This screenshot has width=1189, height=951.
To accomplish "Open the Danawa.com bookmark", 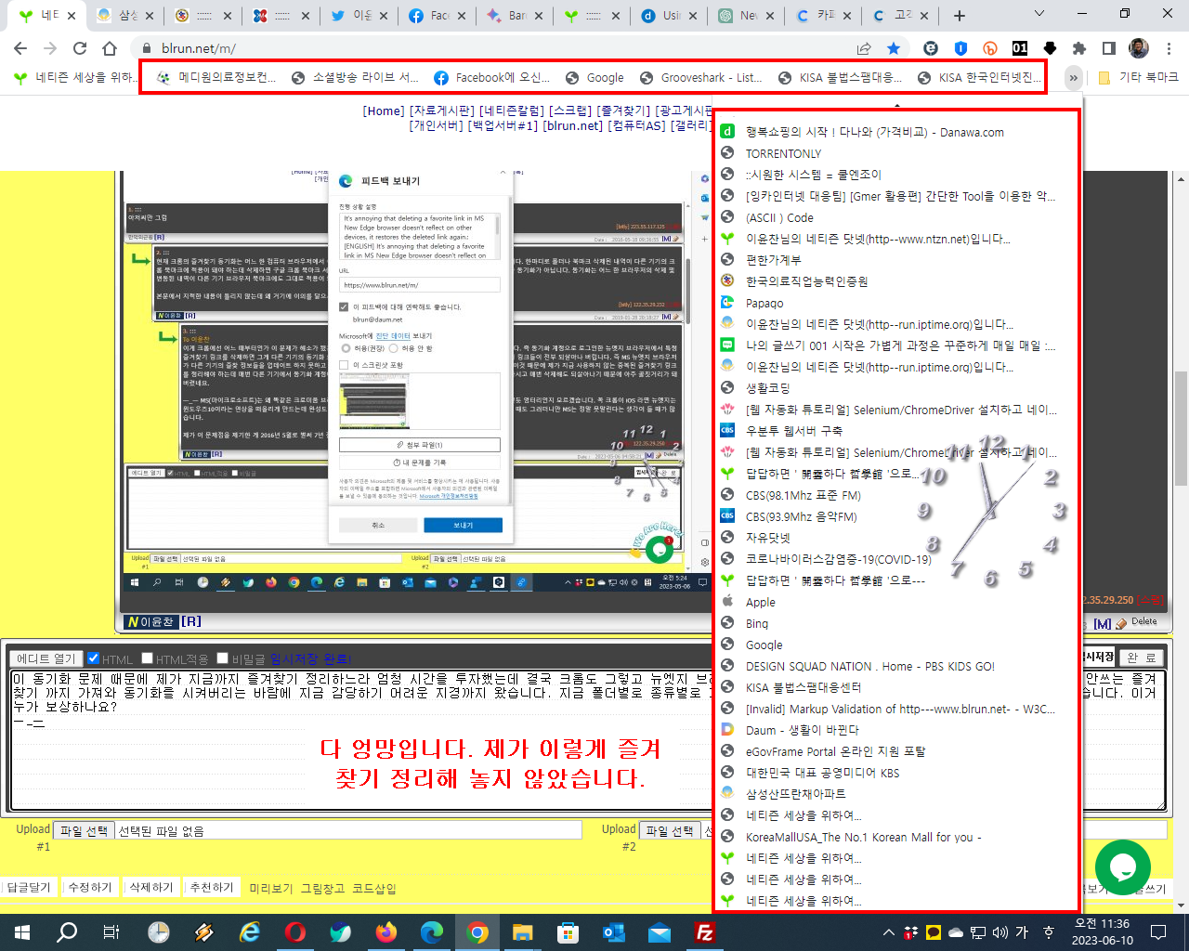I will pos(874,132).
